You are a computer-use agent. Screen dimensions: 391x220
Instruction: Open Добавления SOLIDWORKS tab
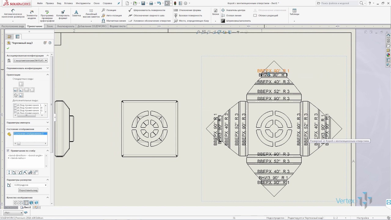click(x=92, y=26)
